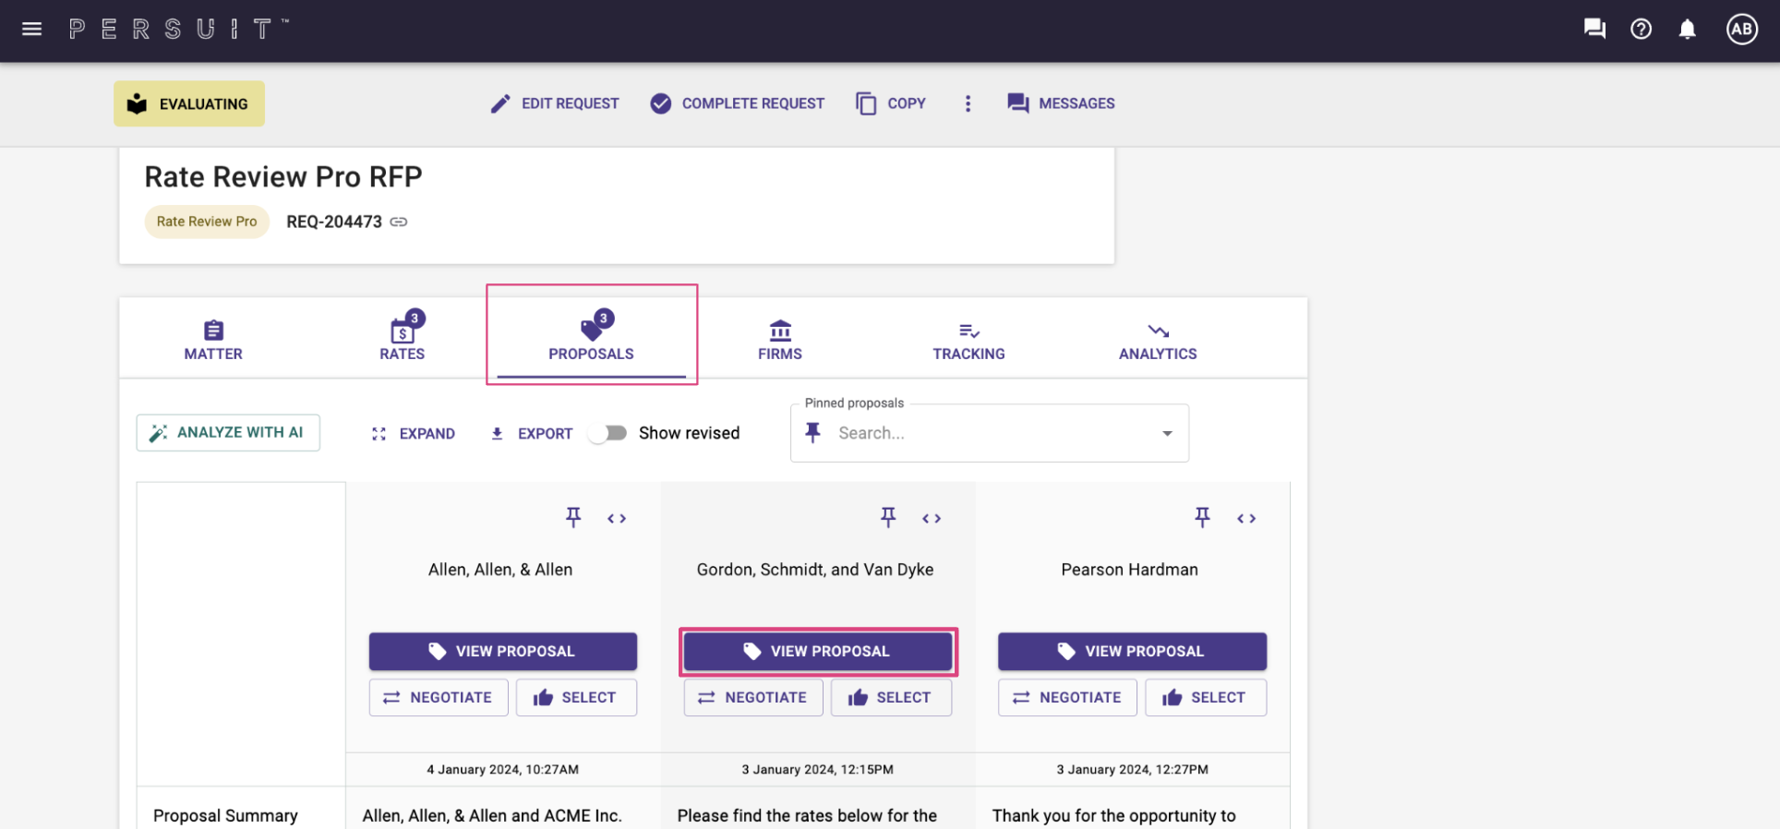View the Pearson Hardman proposal

tap(1132, 652)
